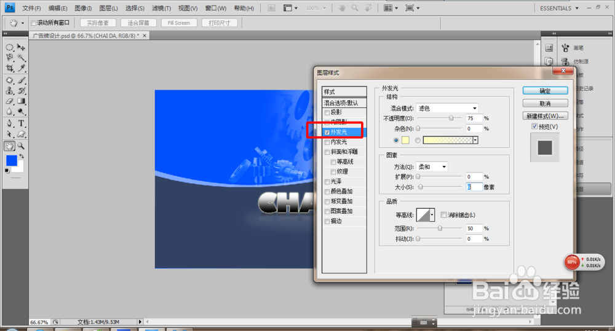
Task: Toggle the 预览(V) preview checkbox
Action: click(534, 126)
